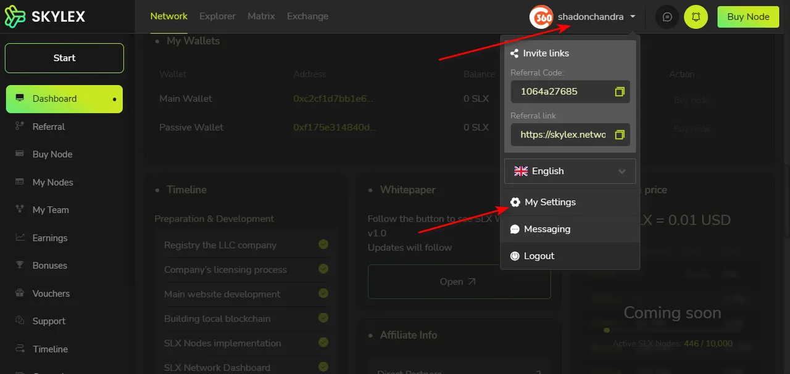The image size is (790, 374).
Task: Switch to the Exchange tab
Action: point(307,16)
